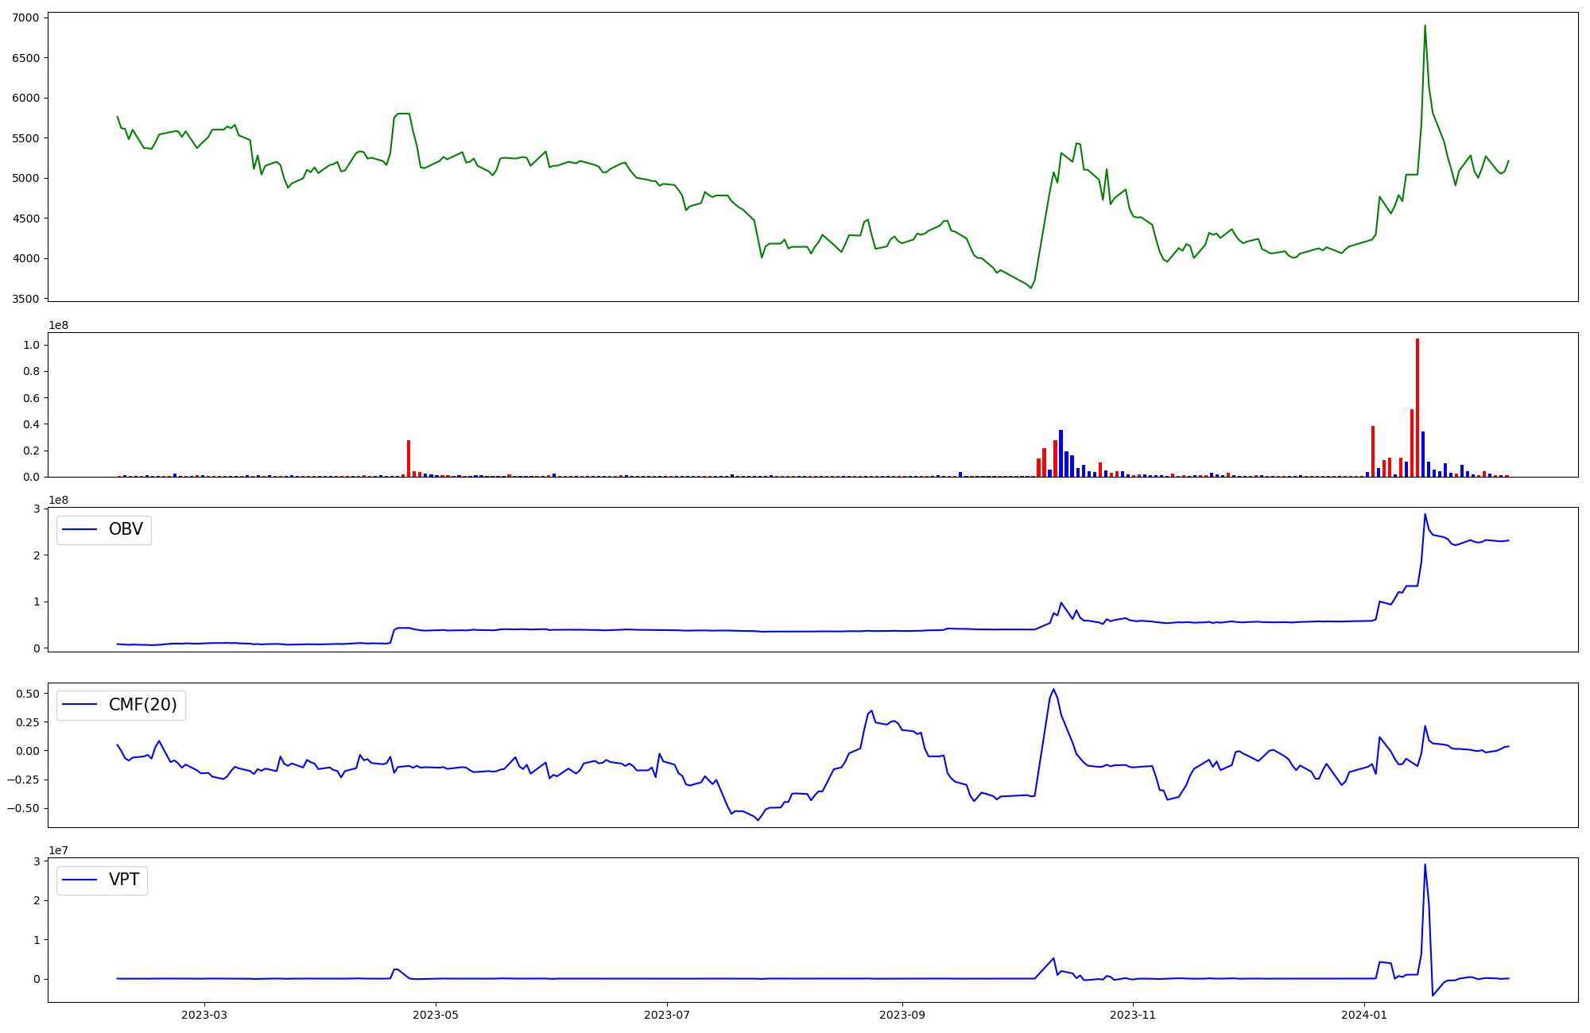Screen dimensions: 1590x1033
Task: Click the highest peak of the CMF line
Action: (1053, 689)
